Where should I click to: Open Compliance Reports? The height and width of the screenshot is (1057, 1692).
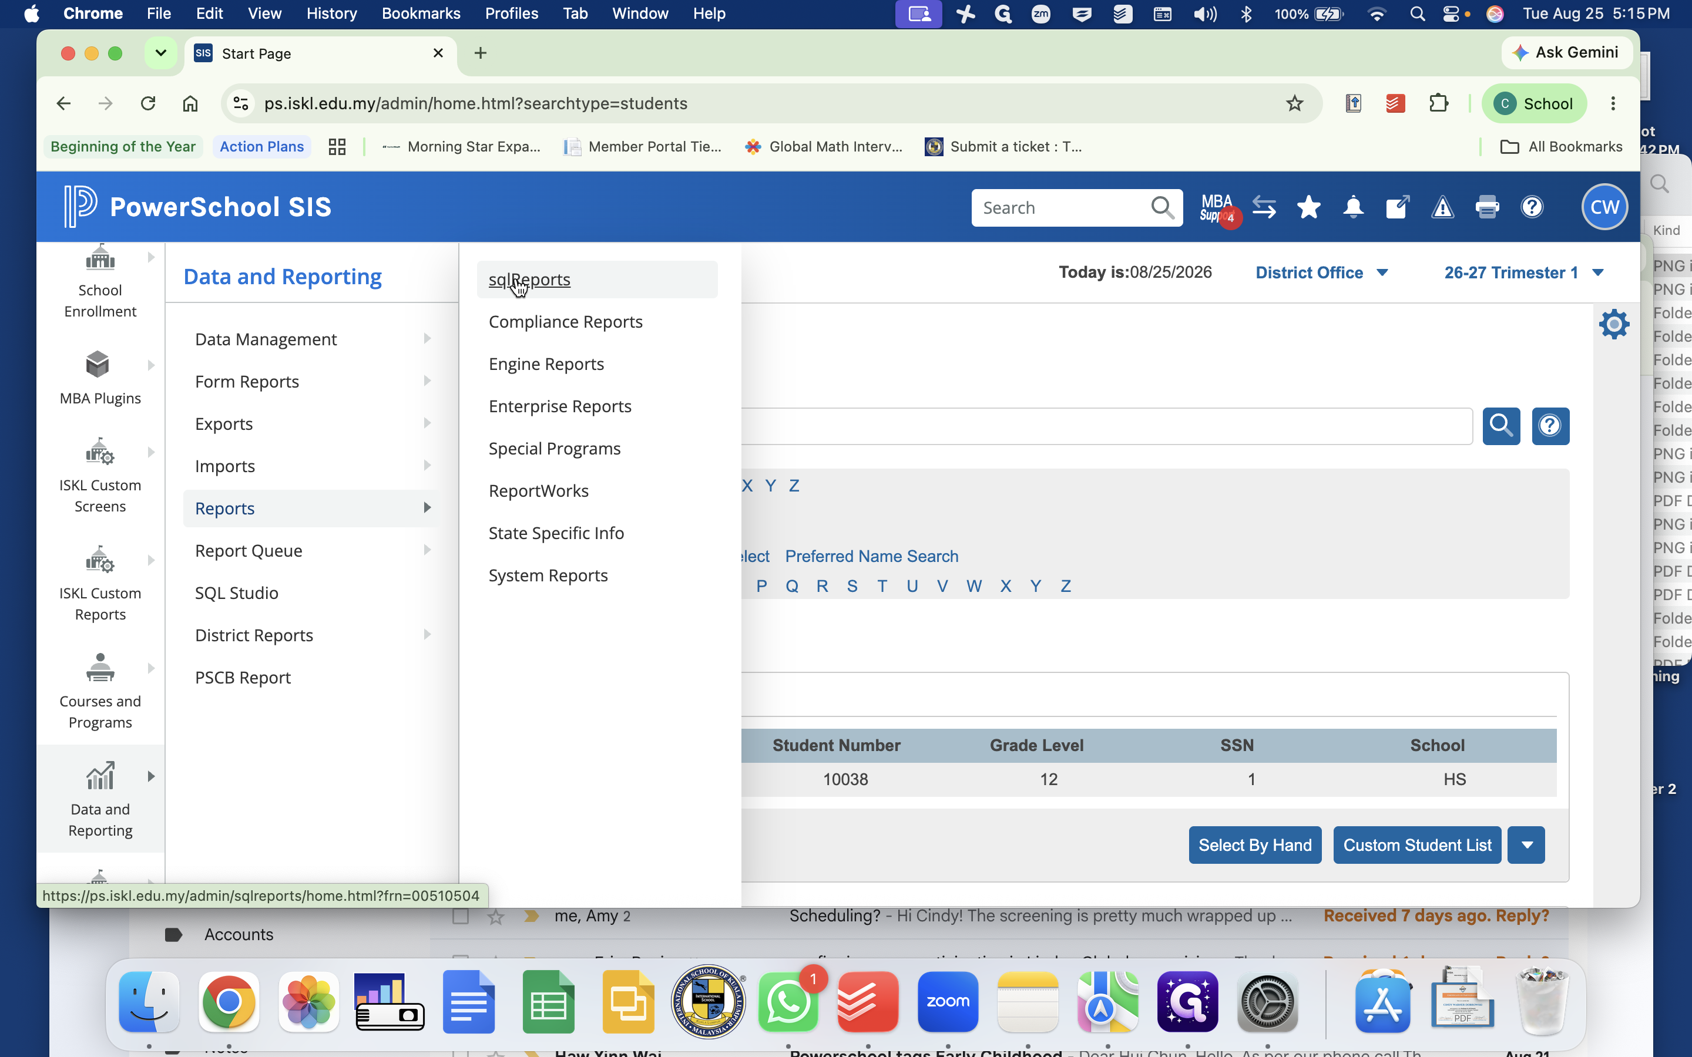565,322
